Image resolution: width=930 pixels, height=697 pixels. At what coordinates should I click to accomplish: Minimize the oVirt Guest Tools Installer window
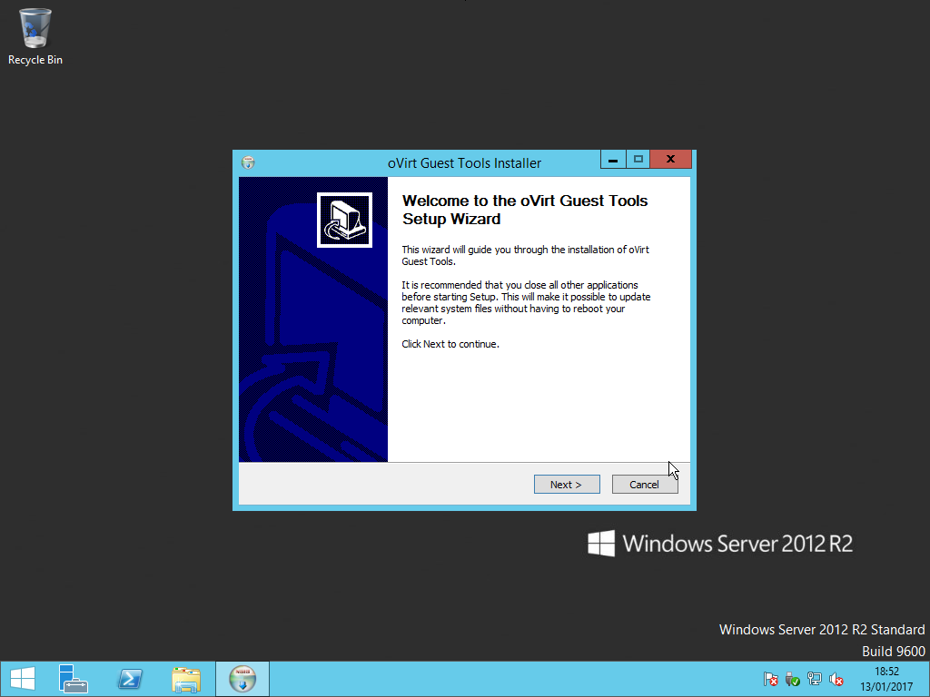pyautogui.click(x=613, y=160)
